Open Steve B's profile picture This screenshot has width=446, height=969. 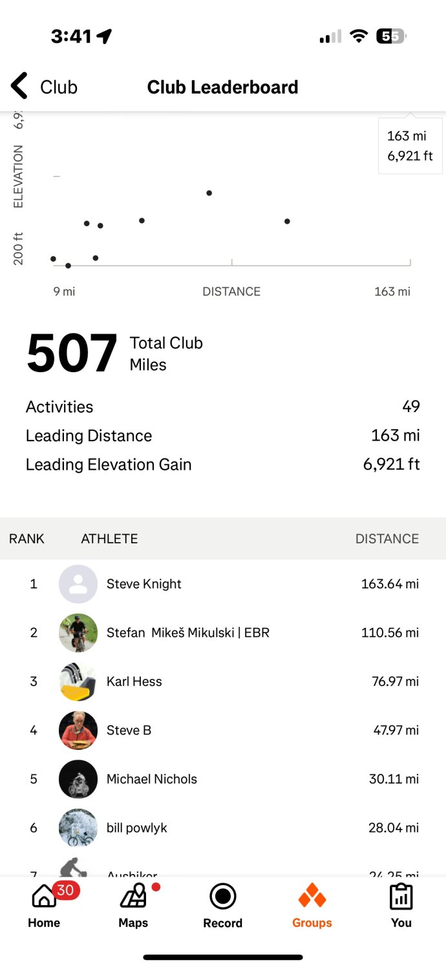[x=78, y=730]
